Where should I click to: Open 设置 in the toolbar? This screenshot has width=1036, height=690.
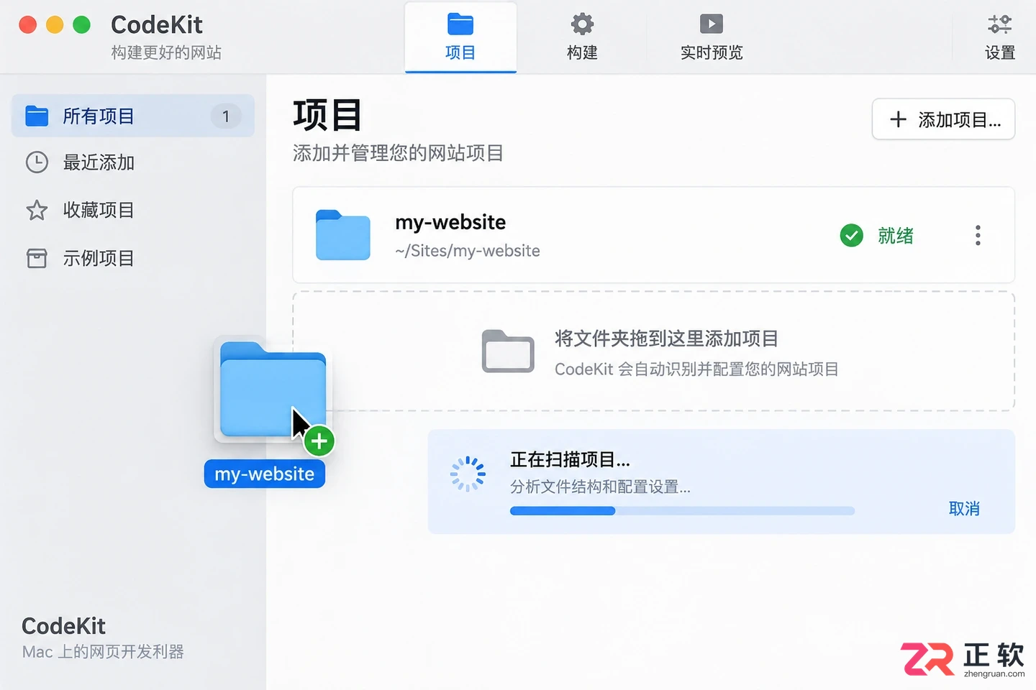click(x=999, y=37)
